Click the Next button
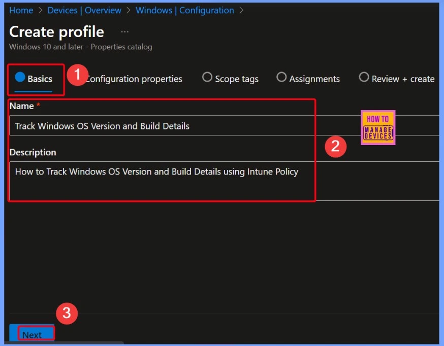 tap(32, 333)
